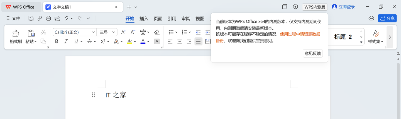Viewport: 401px width, 119px height.
Task: Align text left
Action: pyautogui.click(x=170, y=42)
